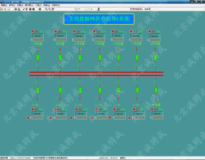Click the first yellow file icon in toolbar

(2, 9)
